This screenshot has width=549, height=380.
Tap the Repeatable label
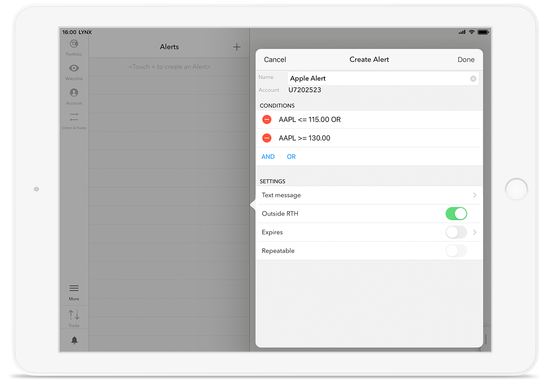click(278, 251)
